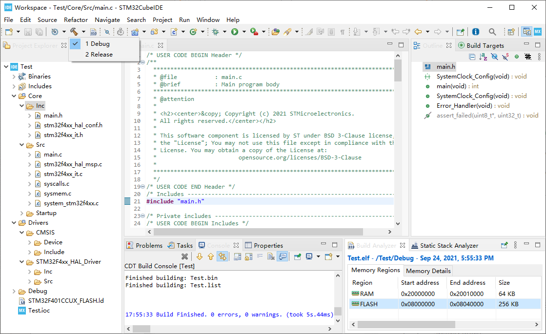Select STM32F401CCUX_FLASH.ld file
The image size is (546, 334).
[66, 300]
